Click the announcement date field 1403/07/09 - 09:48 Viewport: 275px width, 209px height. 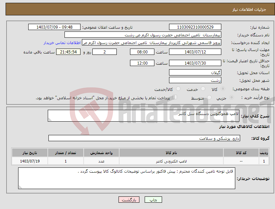[54, 27]
